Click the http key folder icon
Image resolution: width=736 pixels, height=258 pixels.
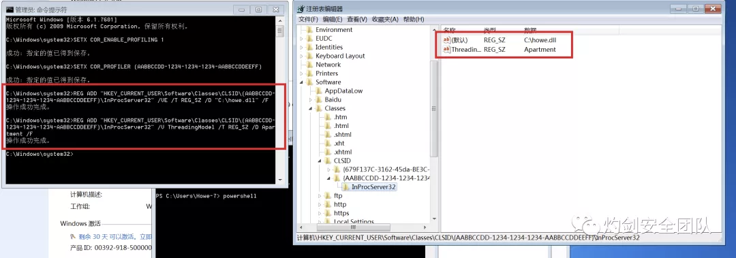click(x=328, y=204)
